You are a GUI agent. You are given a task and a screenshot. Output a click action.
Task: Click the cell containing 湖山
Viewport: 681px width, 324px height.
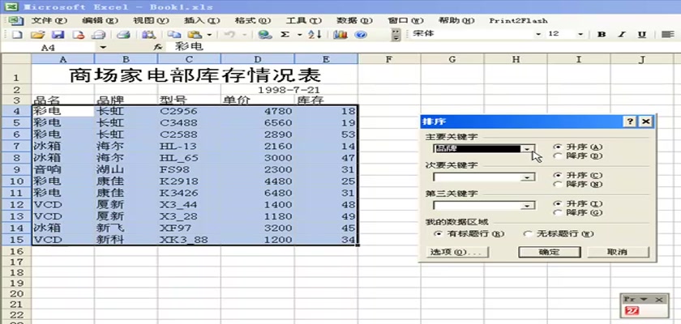(126, 169)
